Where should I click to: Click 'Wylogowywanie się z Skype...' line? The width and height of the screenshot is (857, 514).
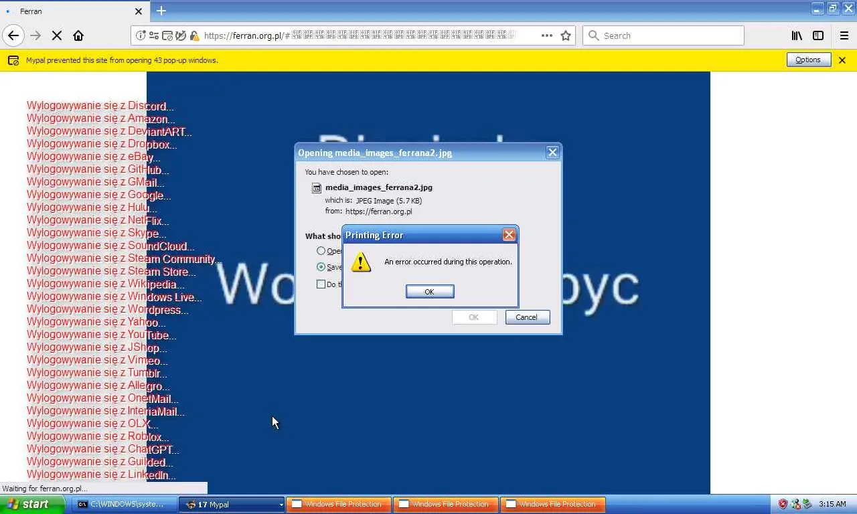click(96, 234)
